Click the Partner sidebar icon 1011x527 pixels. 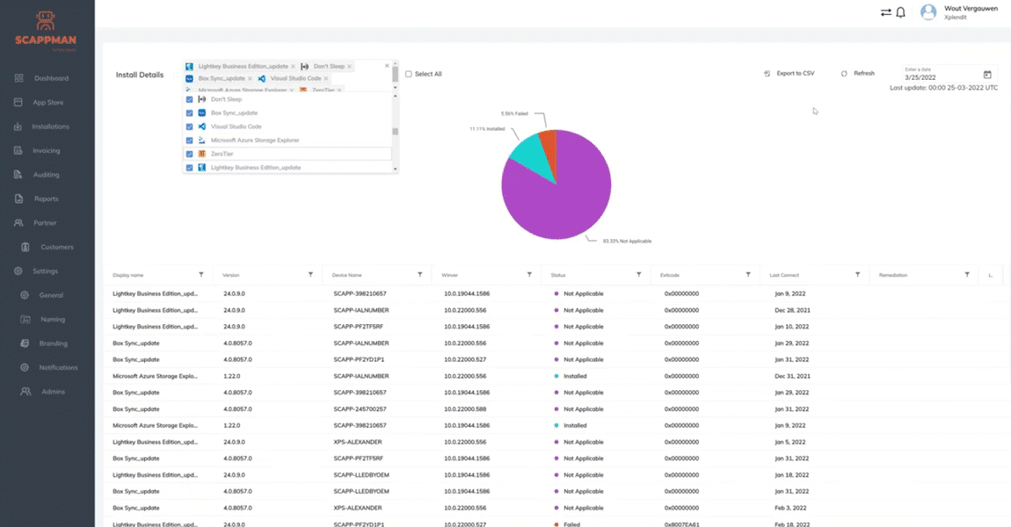(x=18, y=223)
